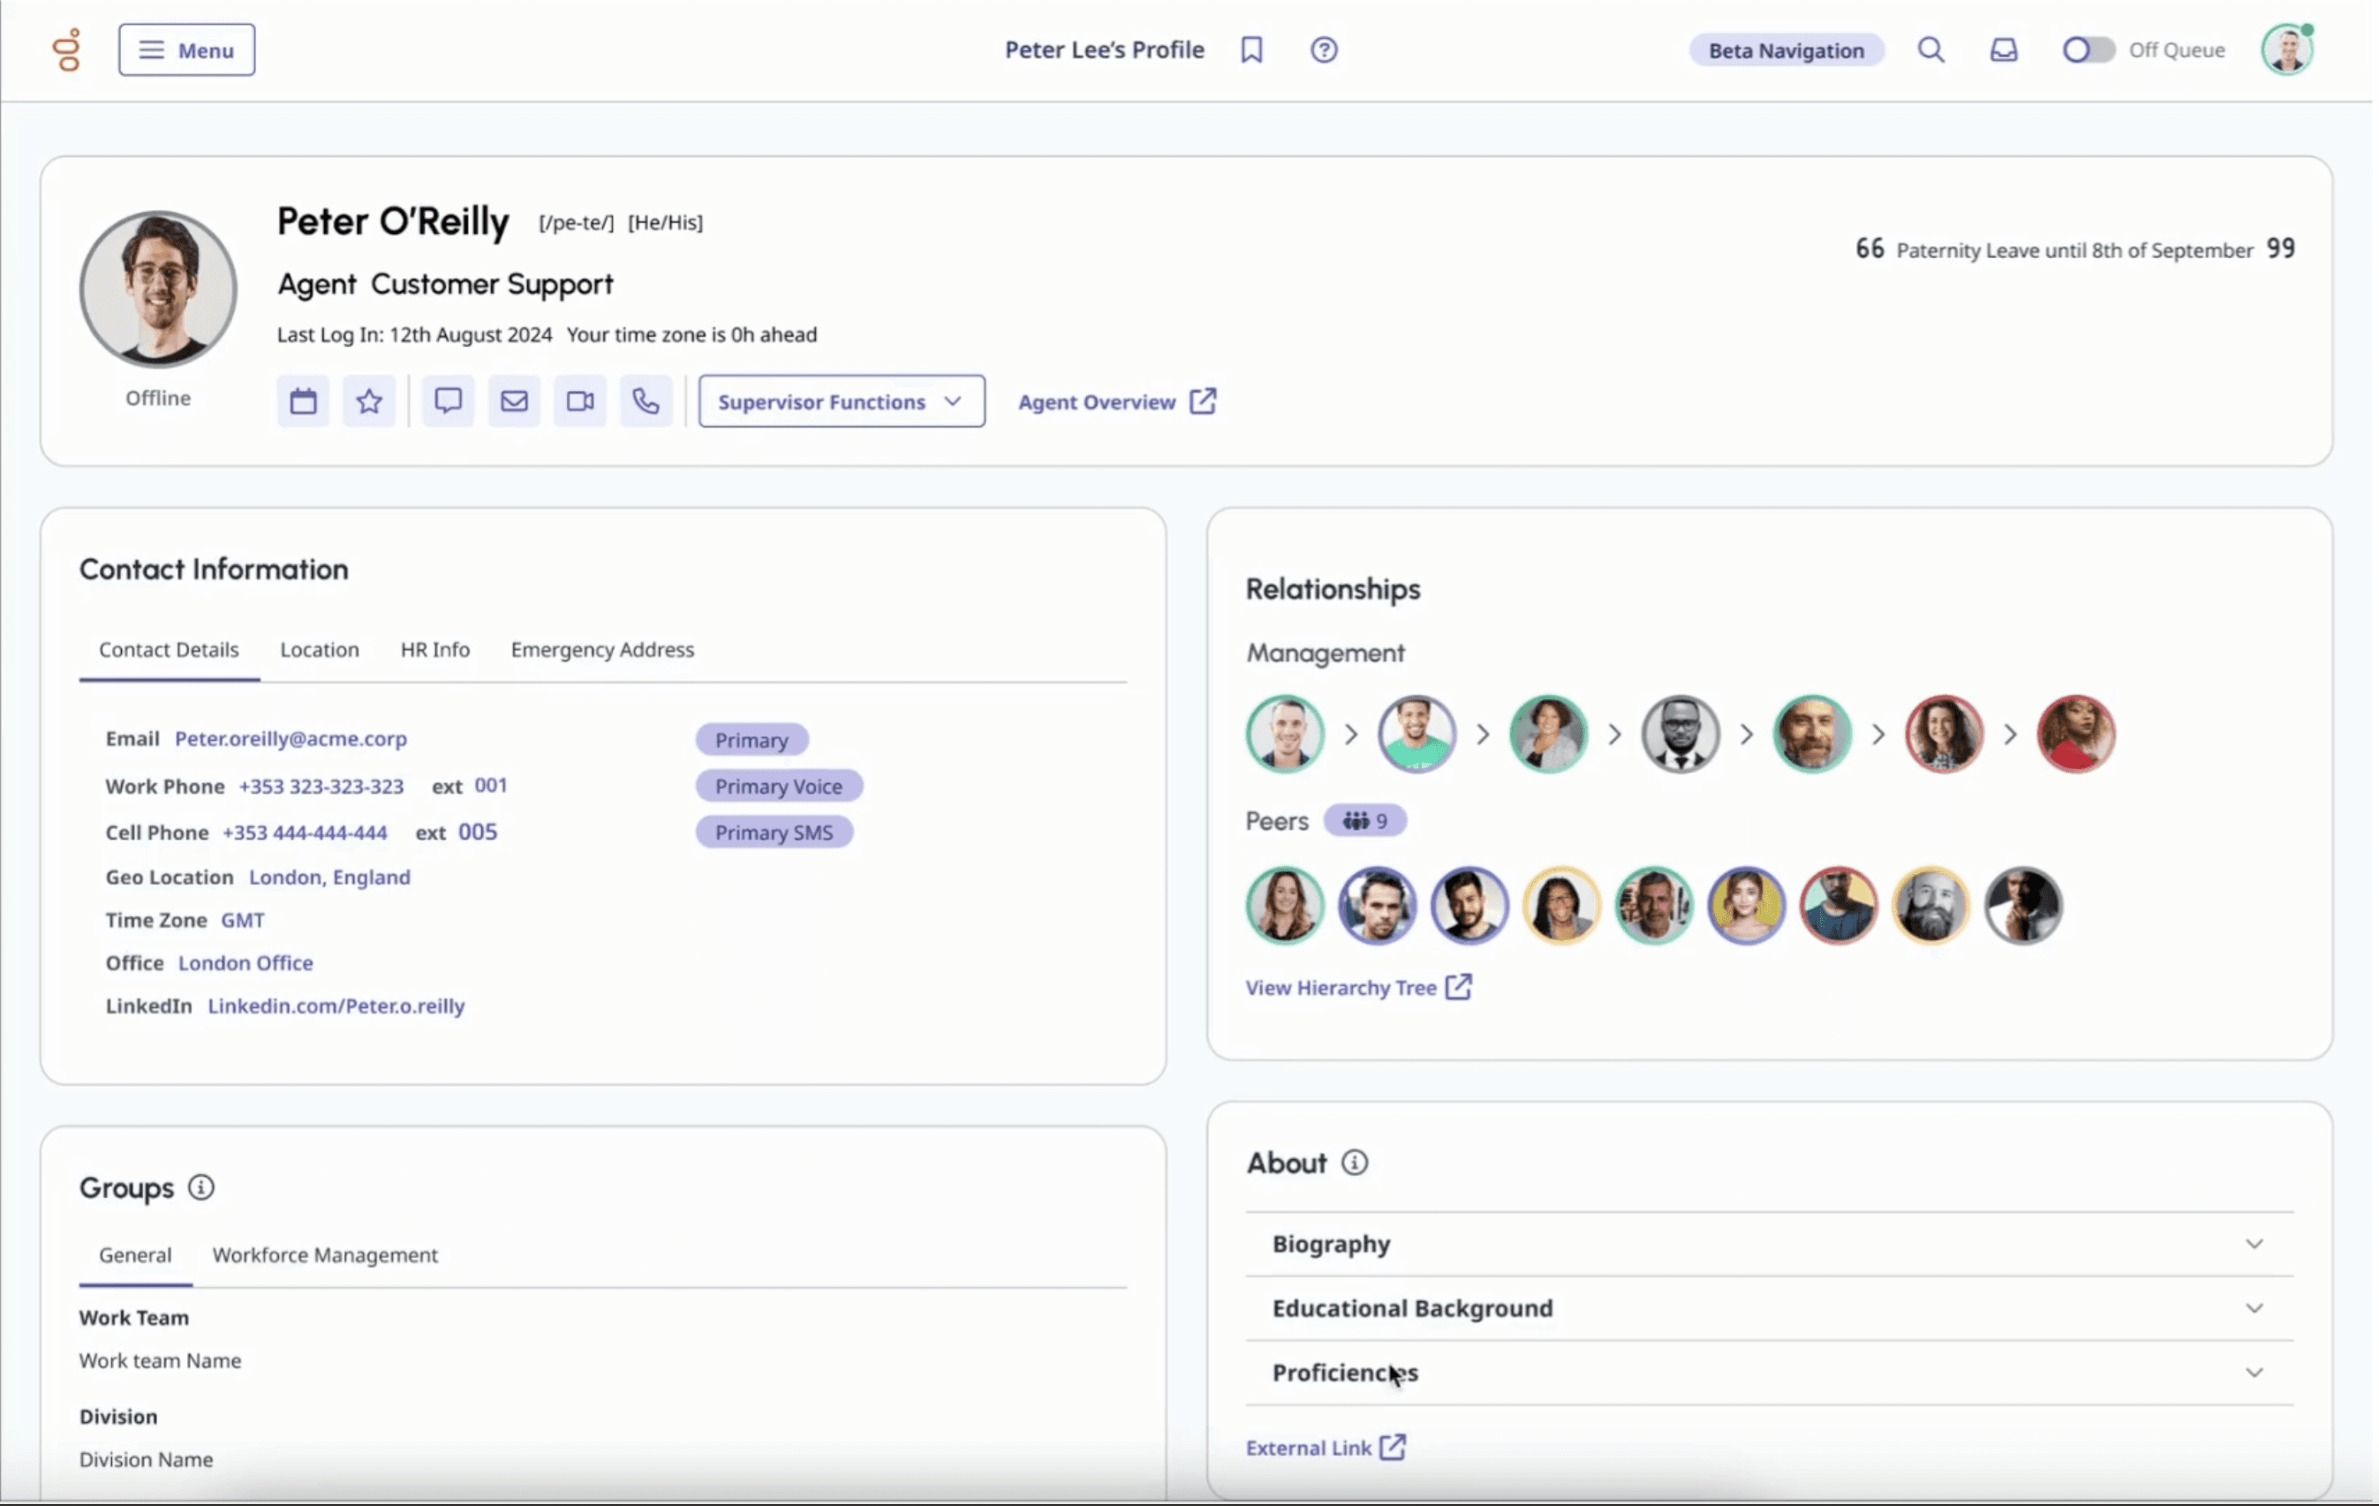
Task: Open Supervisor Functions dropdown
Action: (841, 401)
